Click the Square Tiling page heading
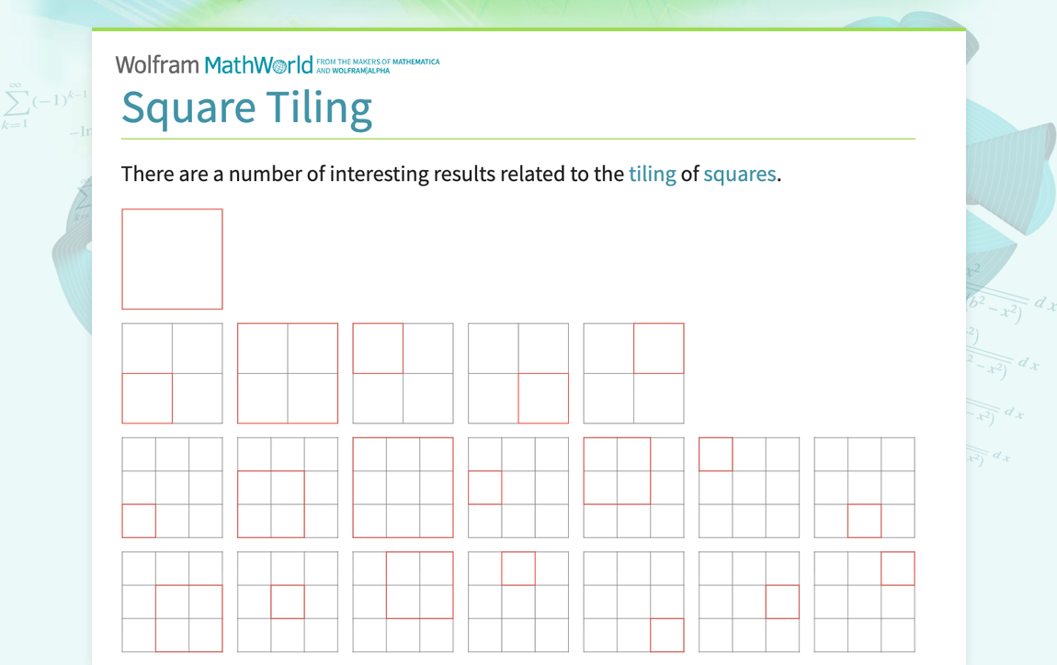 click(x=246, y=107)
